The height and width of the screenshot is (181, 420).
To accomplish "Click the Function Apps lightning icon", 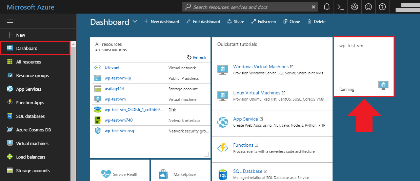I will pyautogui.click(x=10, y=103).
